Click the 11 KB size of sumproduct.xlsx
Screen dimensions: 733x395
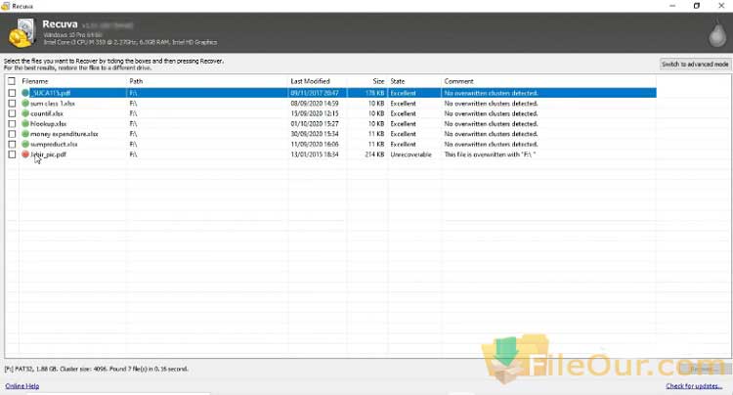(376, 145)
